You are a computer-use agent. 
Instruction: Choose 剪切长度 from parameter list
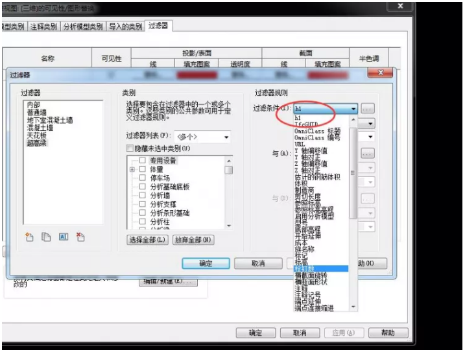[x=307, y=196]
